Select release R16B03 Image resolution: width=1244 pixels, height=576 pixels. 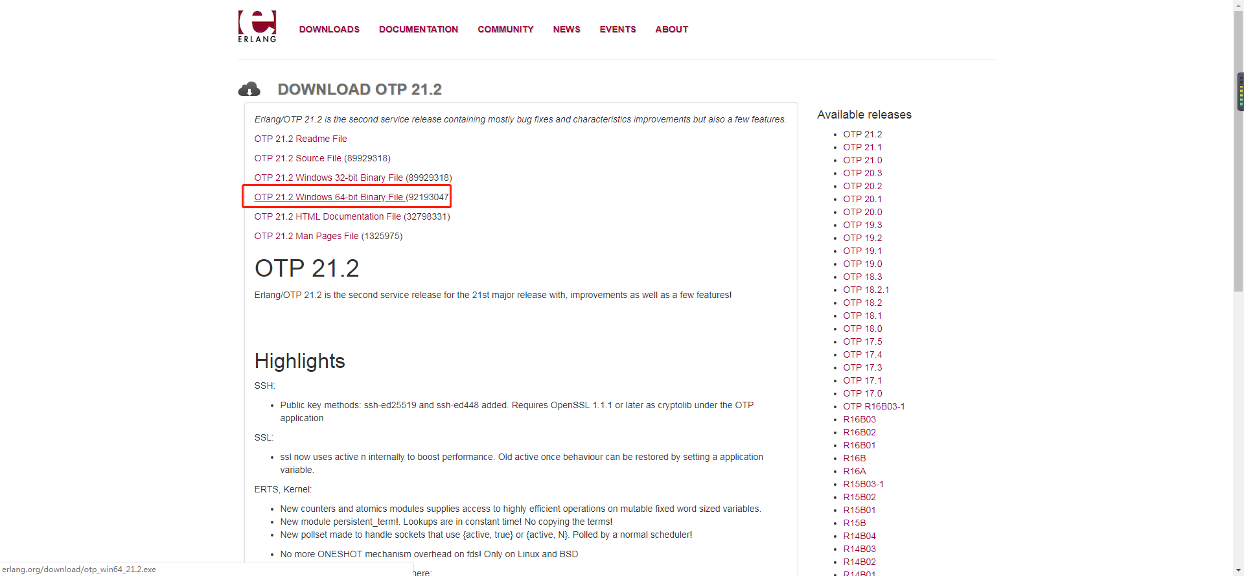859,419
